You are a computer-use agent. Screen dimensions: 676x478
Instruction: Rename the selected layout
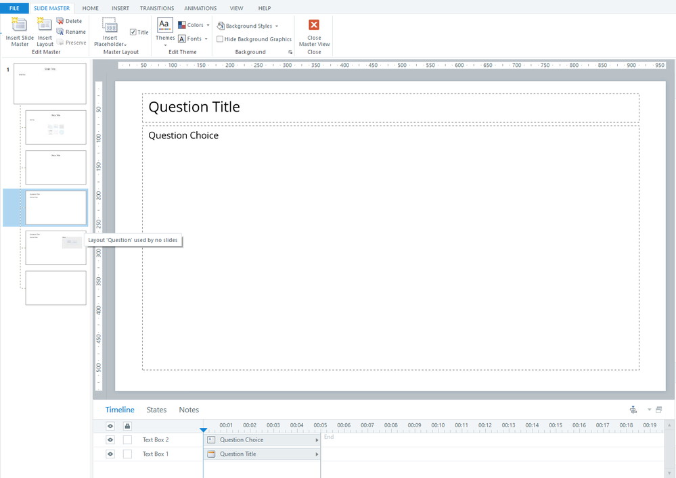pyautogui.click(x=70, y=32)
